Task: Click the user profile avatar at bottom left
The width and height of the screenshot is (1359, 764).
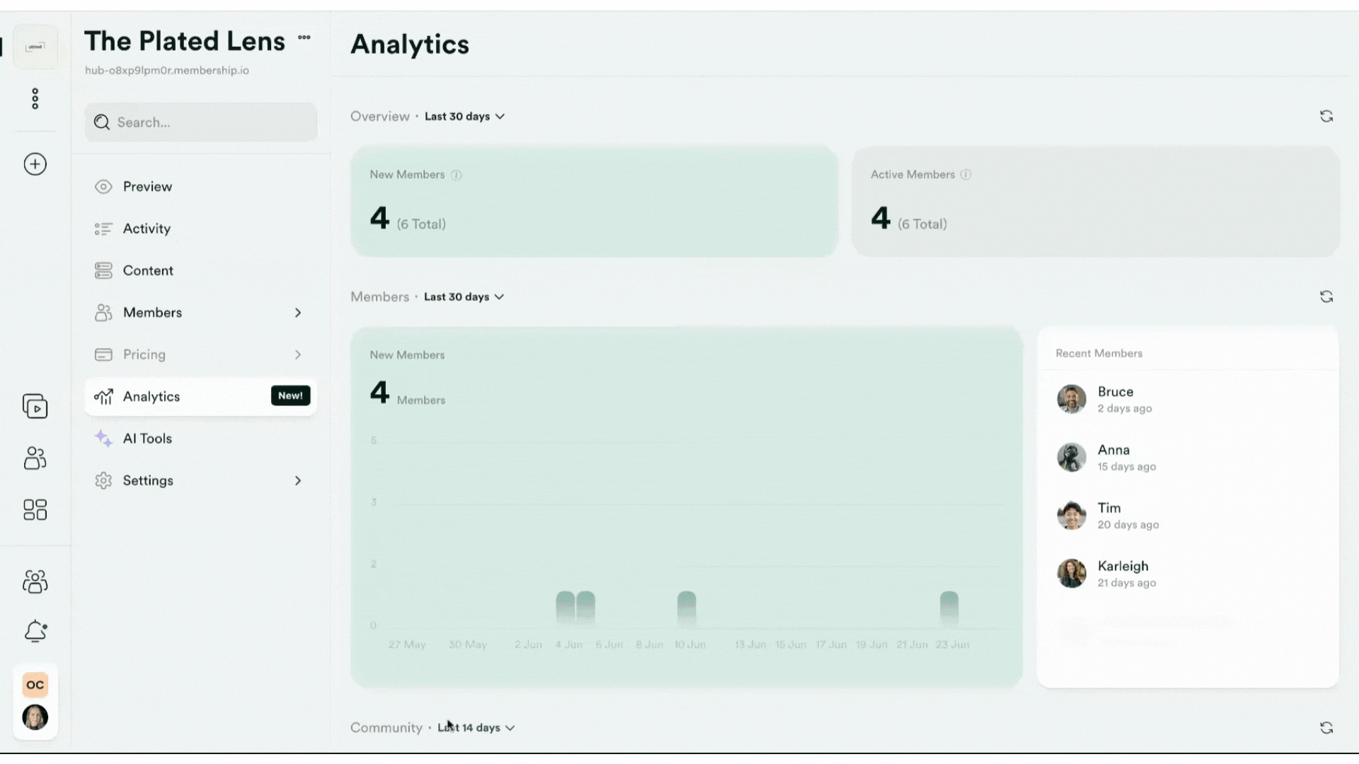Action: click(35, 717)
